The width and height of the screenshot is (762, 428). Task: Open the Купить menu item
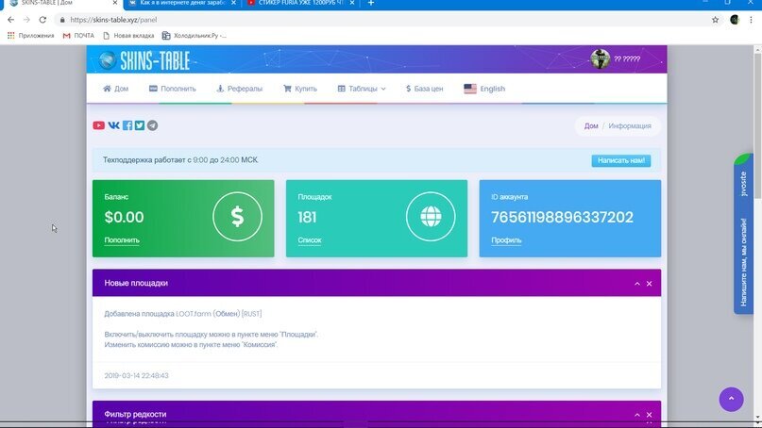pos(300,89)
